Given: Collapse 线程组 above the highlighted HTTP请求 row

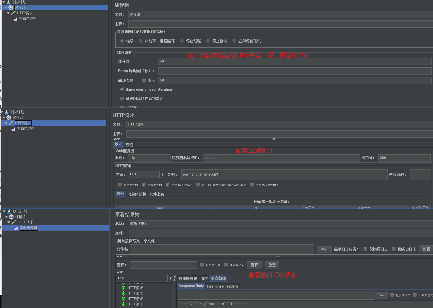Looking at the screenshot, I should tap(4, 117).
